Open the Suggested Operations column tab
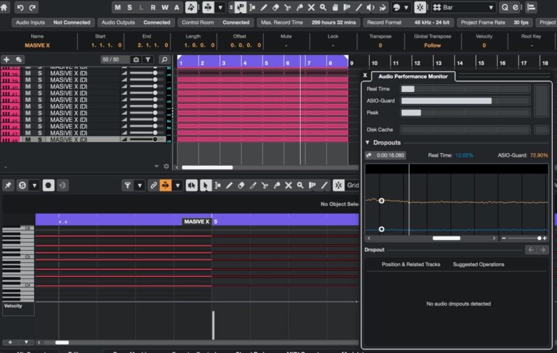 [x=478, y=265]
